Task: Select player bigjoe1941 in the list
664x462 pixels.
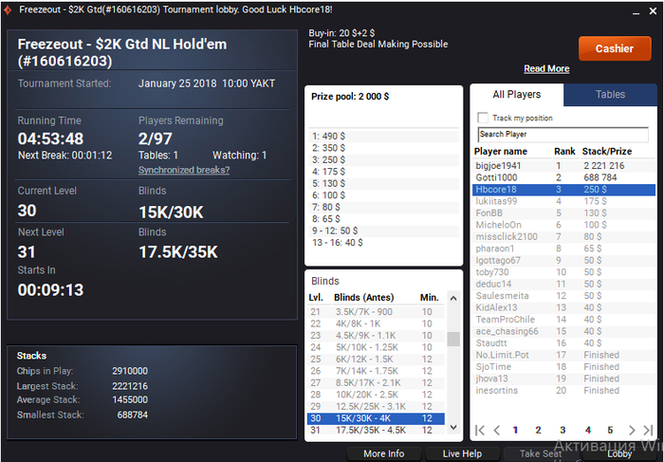Action: pos(563,166)
